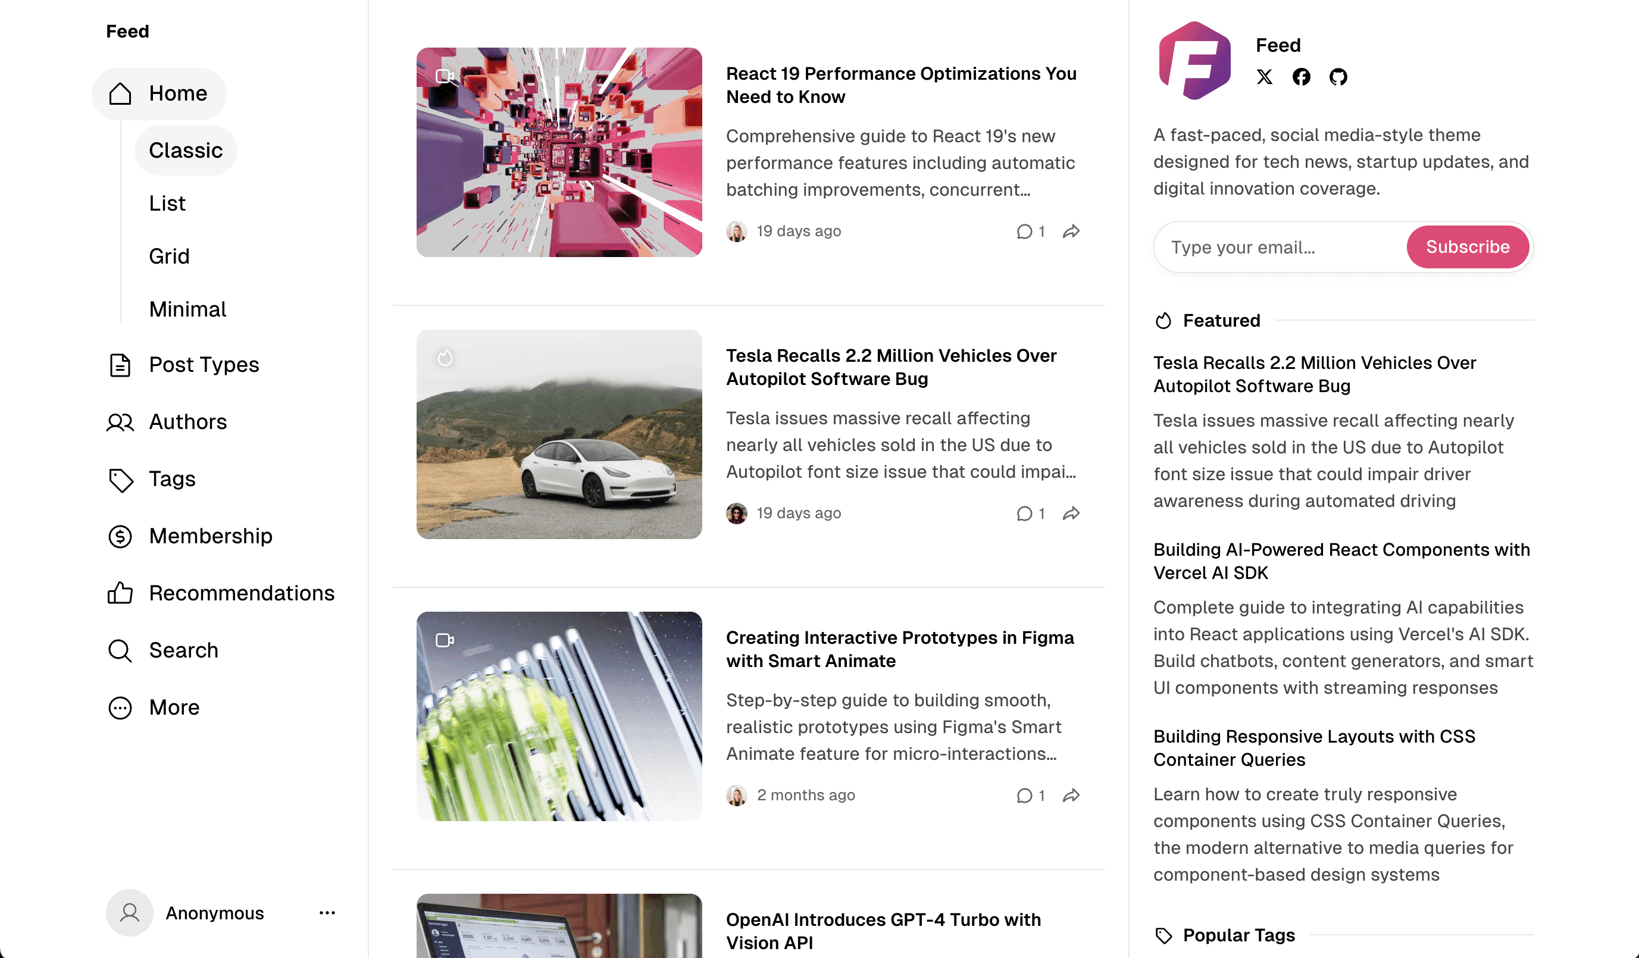
Task: Open the X (Twitter) social icon
Action: click(x=1265, y=77)
